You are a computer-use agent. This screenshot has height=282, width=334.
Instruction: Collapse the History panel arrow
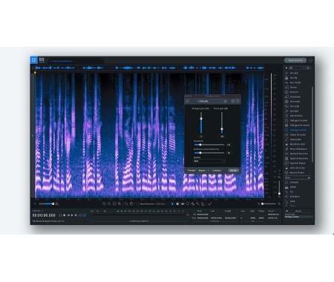click(x=286, y=211)
